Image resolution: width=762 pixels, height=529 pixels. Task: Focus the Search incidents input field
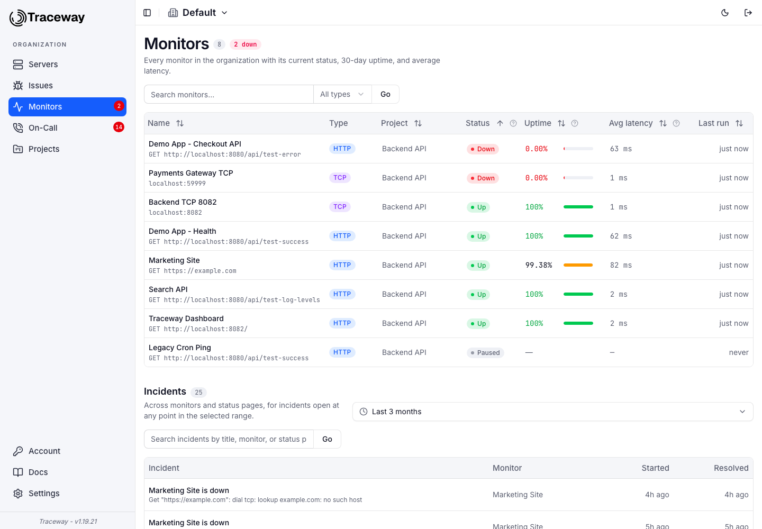click(x=229, y=439)
